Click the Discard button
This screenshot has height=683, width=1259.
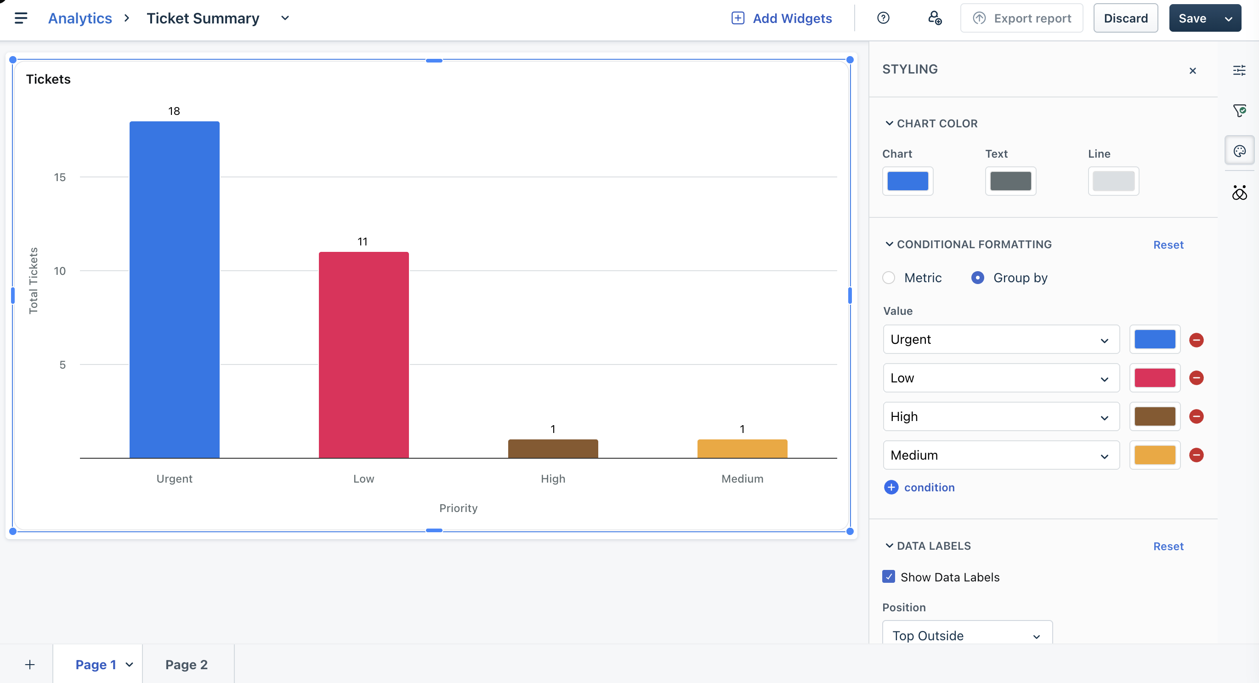[x=1125, y=18]
